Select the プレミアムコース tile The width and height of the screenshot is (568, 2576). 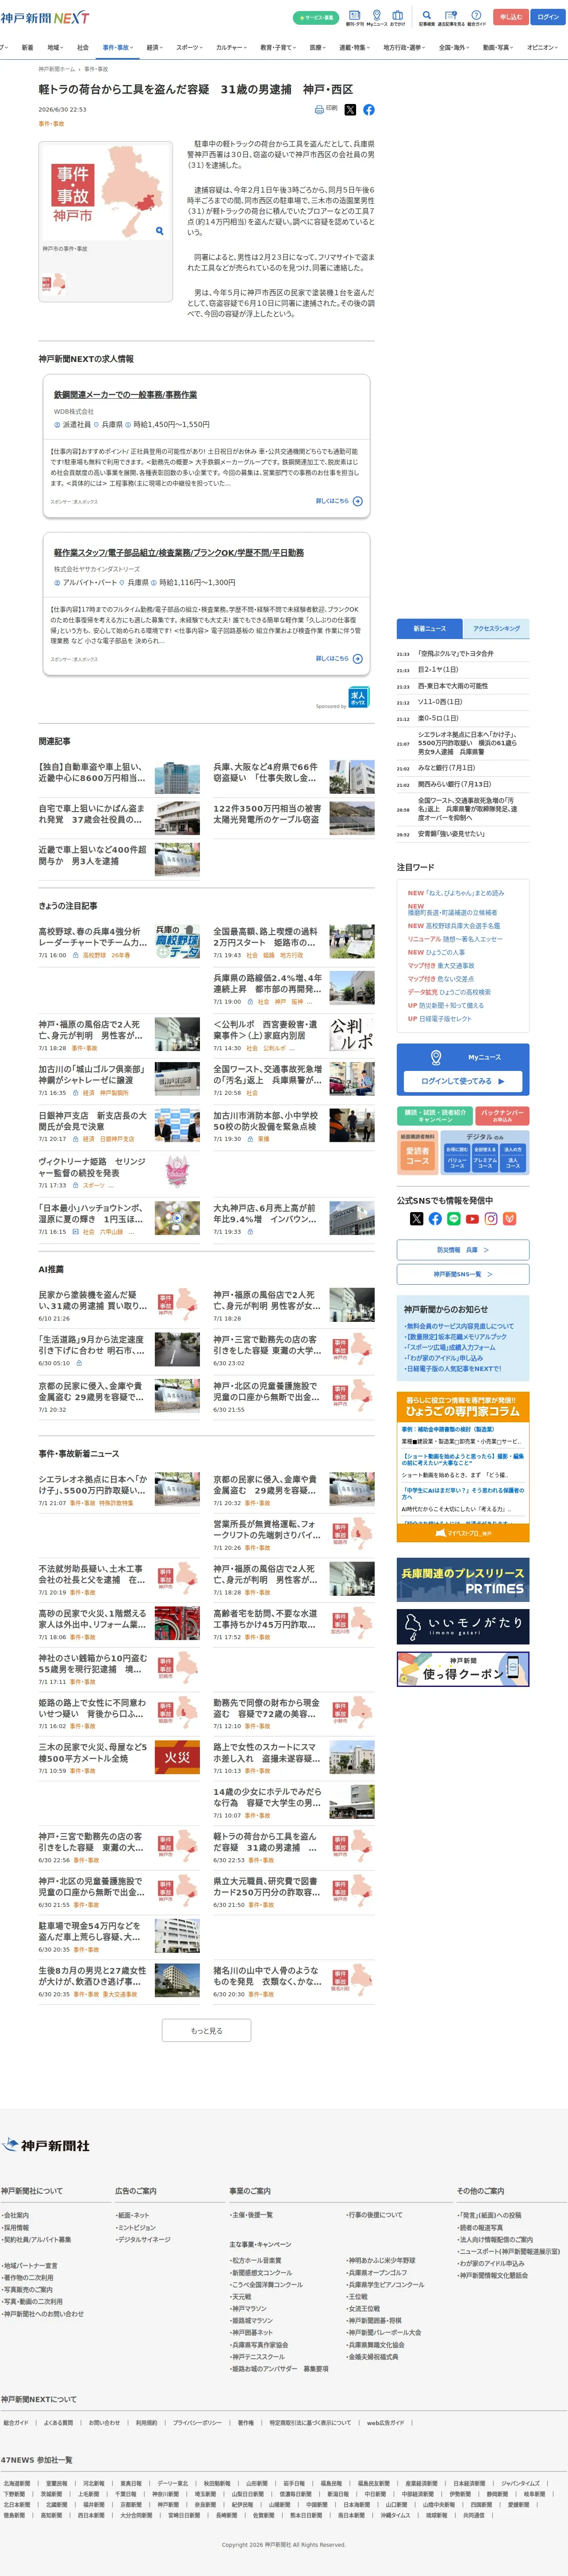(485, 1158)
